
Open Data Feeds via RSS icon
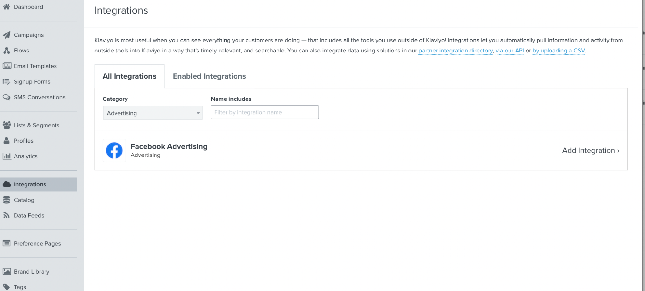[6, 215]
